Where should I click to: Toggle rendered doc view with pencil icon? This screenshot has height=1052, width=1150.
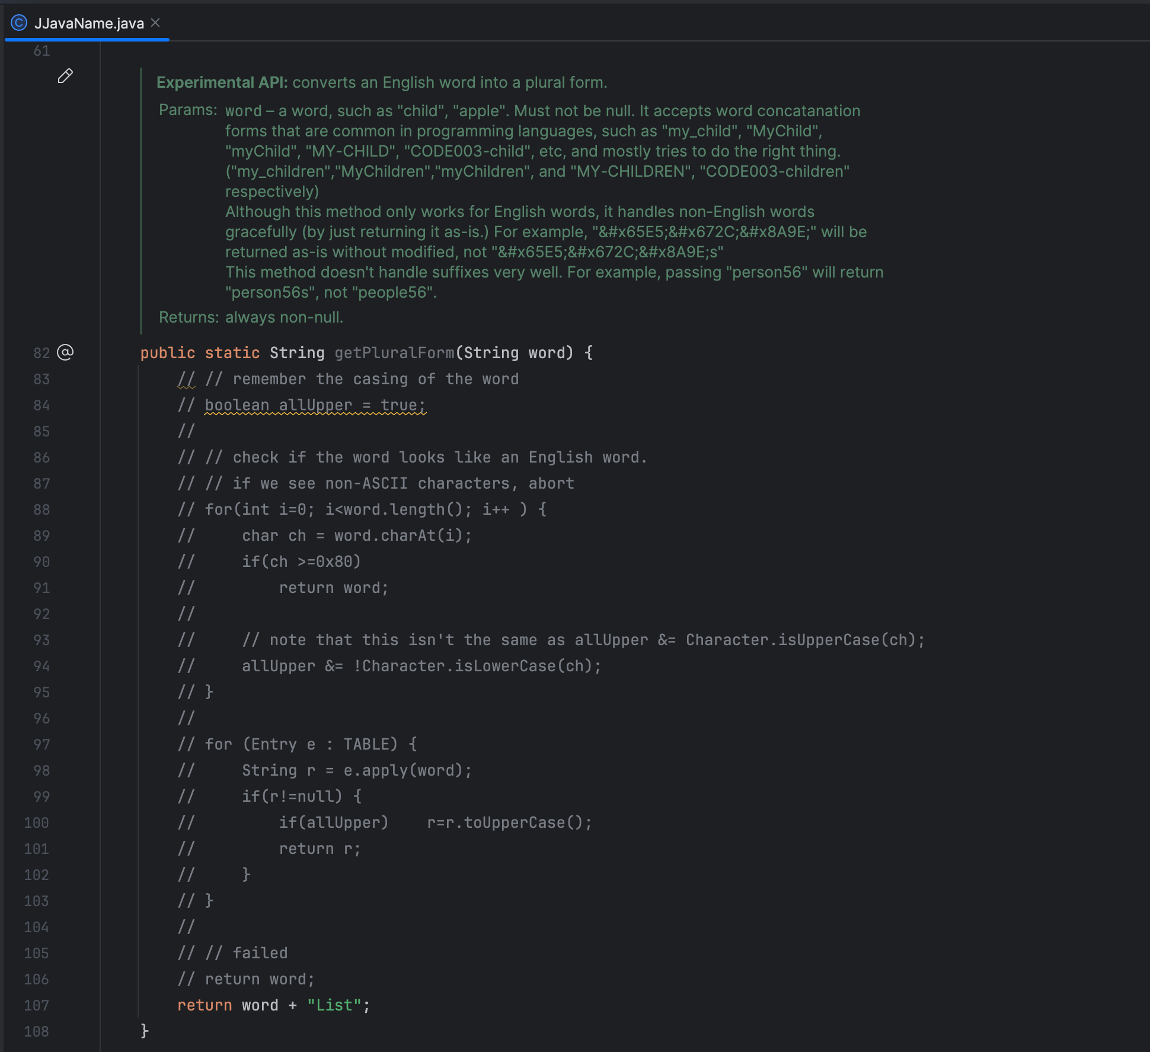point(65,76)
